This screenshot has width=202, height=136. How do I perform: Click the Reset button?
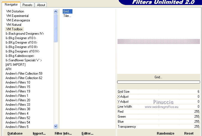coord(189,134)
